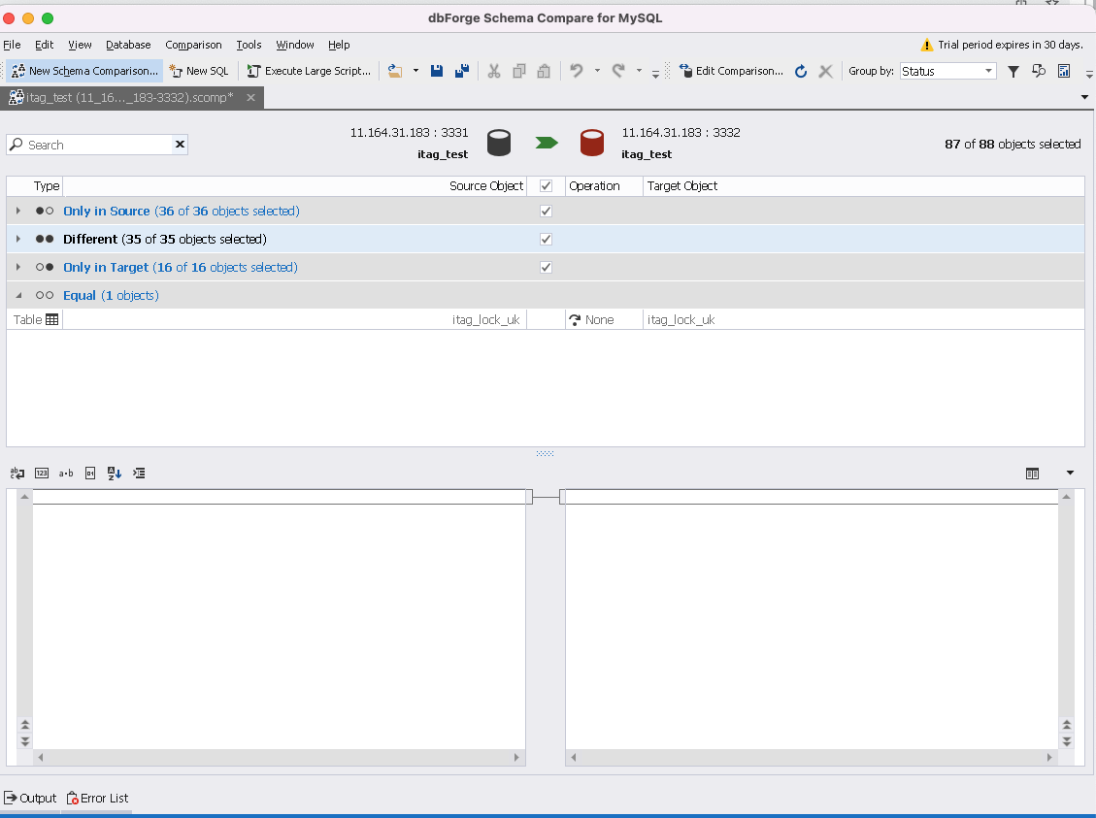
Task: Toggle the a·b whitespace display icon
Action: [x=66, y=473]
